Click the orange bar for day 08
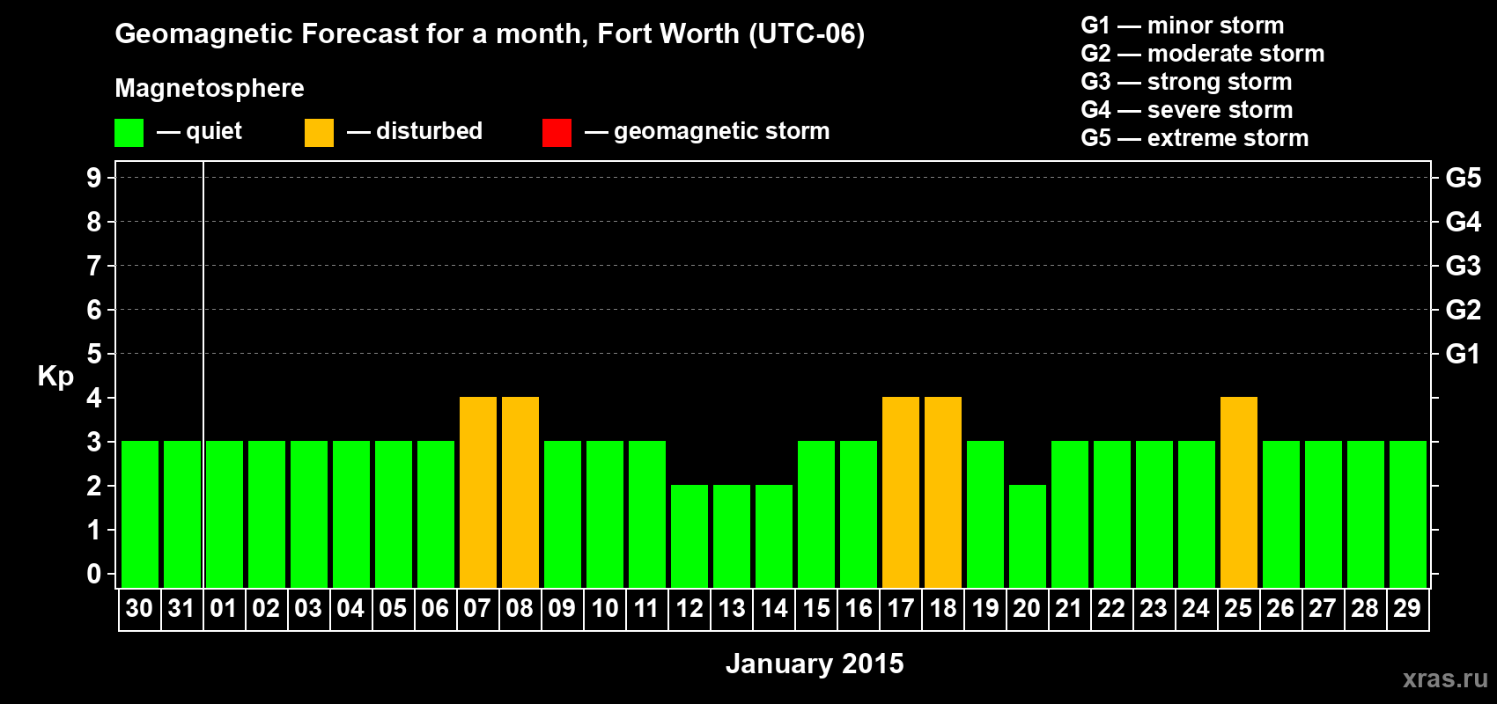This screenshot has height=704, width=1497. pos(520,492)
